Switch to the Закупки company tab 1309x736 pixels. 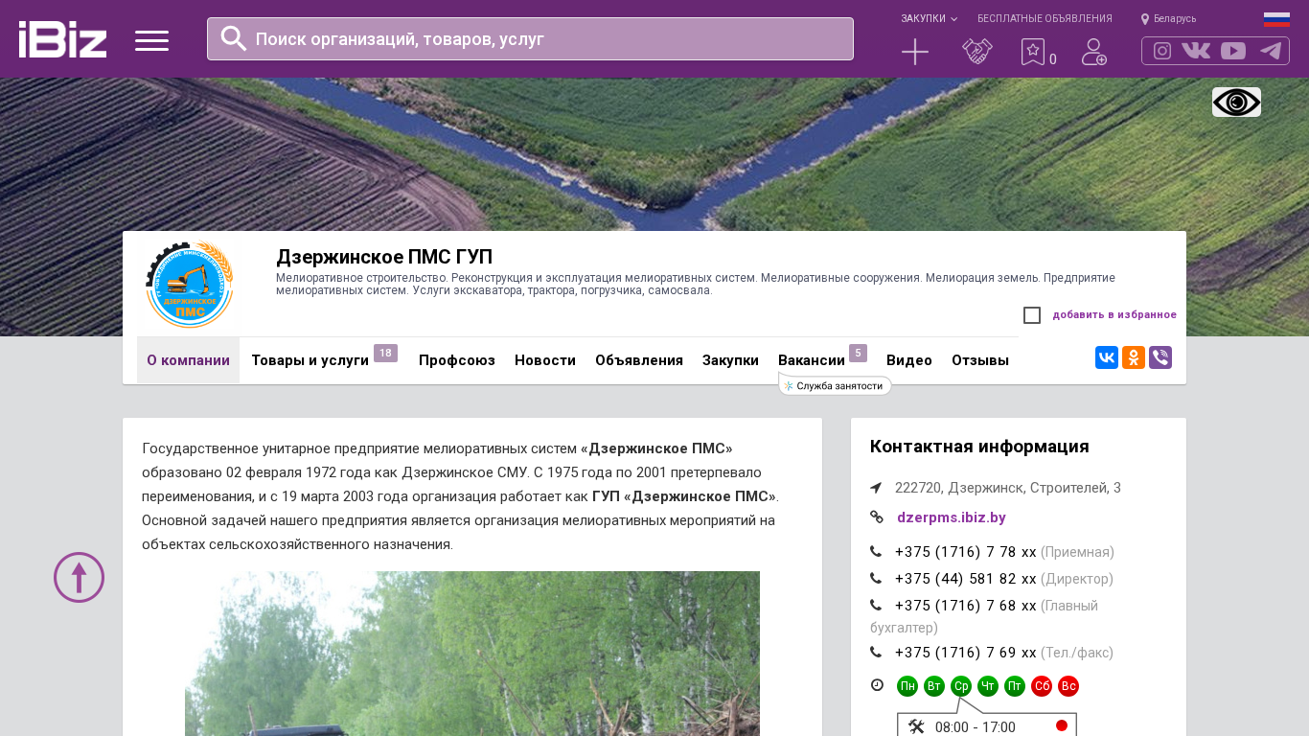click(x=730, y=360)
